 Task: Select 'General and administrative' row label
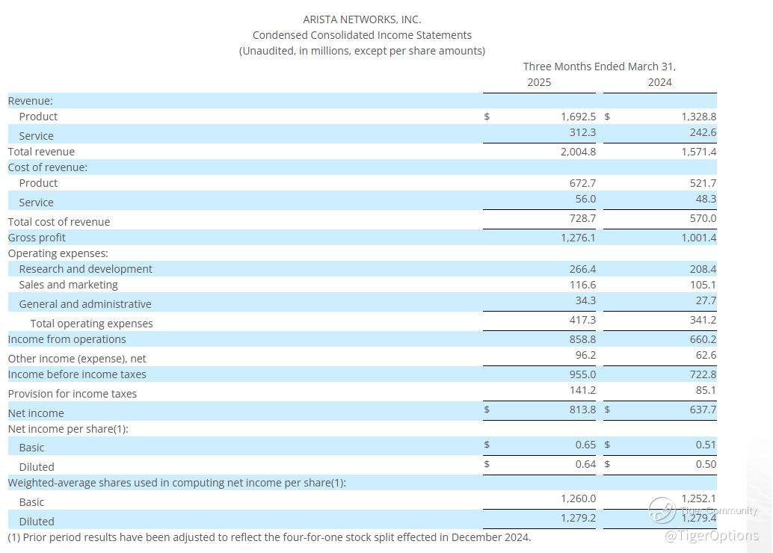(85, 304)
